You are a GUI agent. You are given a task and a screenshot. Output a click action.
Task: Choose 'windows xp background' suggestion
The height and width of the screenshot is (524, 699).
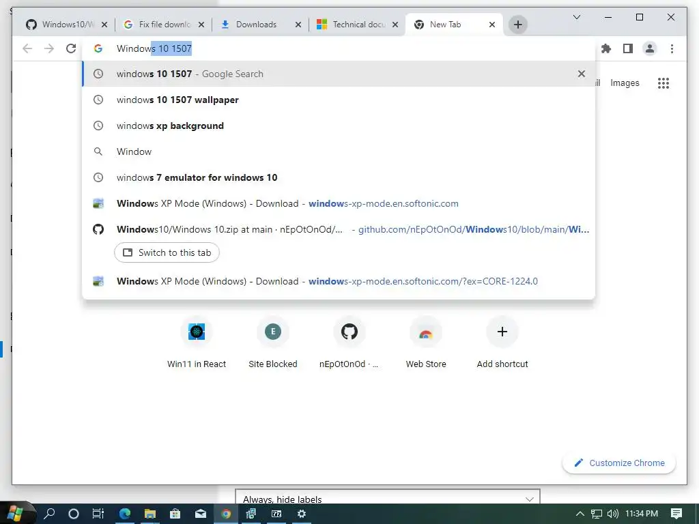tap(339, 126)
